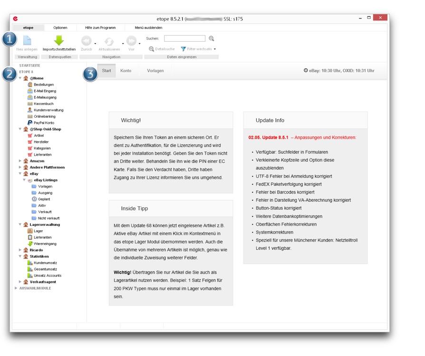The image size is (425, 356).
Task: Click Menü ausblenden to hide the menu
Action: [148, 28]
